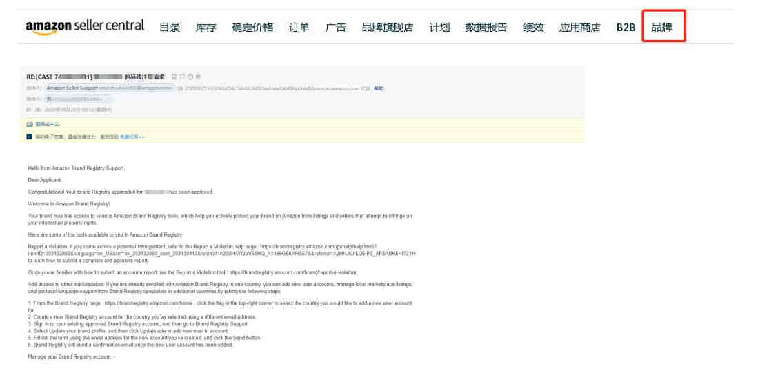Click the 帮助 link in email header
Viewport: 758px width, 382px height.
pyautogui.click(x=379, y=88)
